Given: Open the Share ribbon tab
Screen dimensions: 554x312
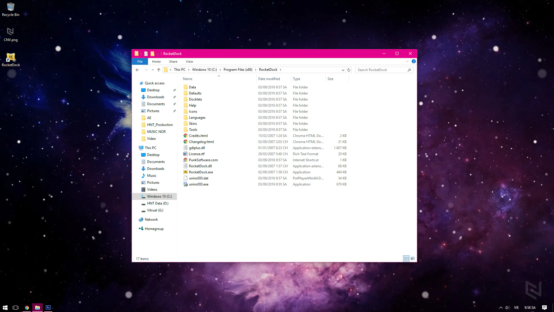Looking at the screenshot, I should tap(173, 62).
